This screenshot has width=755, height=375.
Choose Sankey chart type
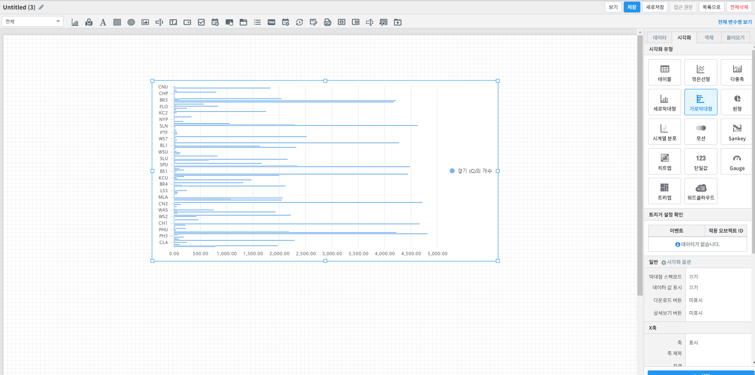click(x=737, y=132)
